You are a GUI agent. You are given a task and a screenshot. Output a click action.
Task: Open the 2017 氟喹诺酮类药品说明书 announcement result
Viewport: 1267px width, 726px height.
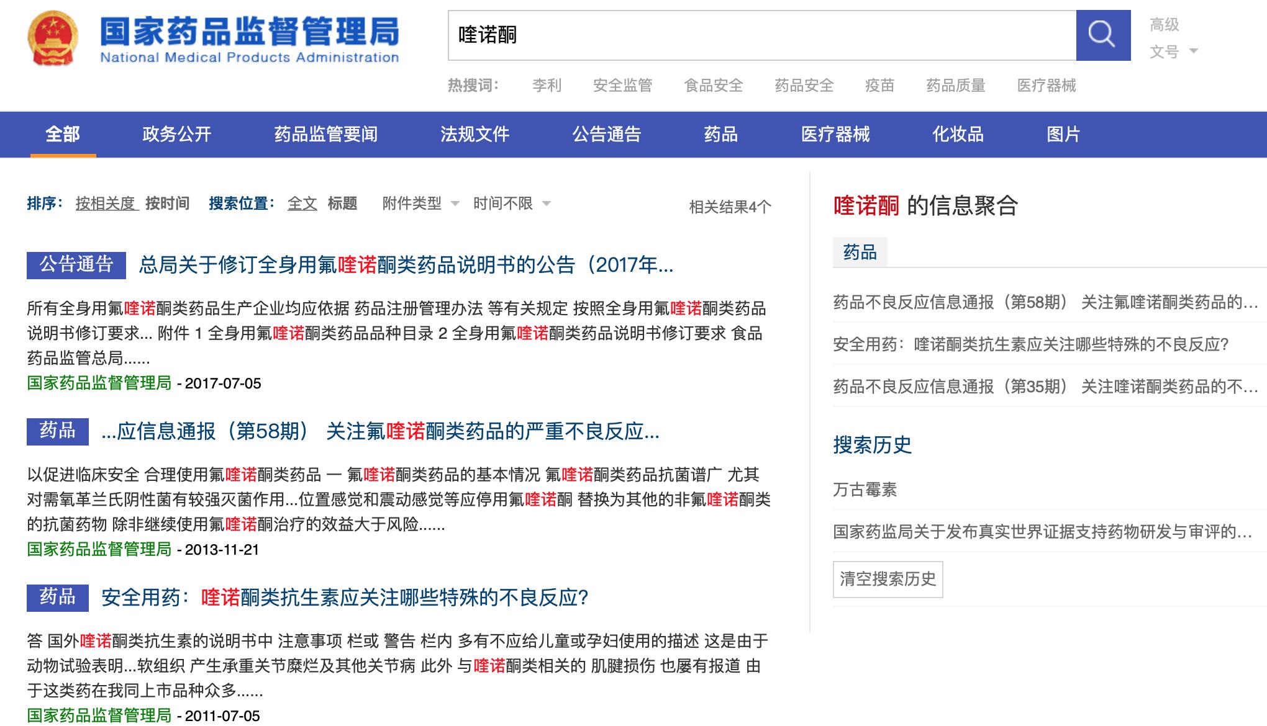pos(404,267)
